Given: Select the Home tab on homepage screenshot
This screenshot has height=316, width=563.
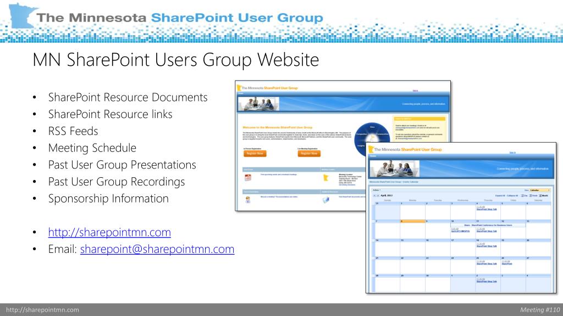Looking at the screenshot, I should [x=241, y=93].
